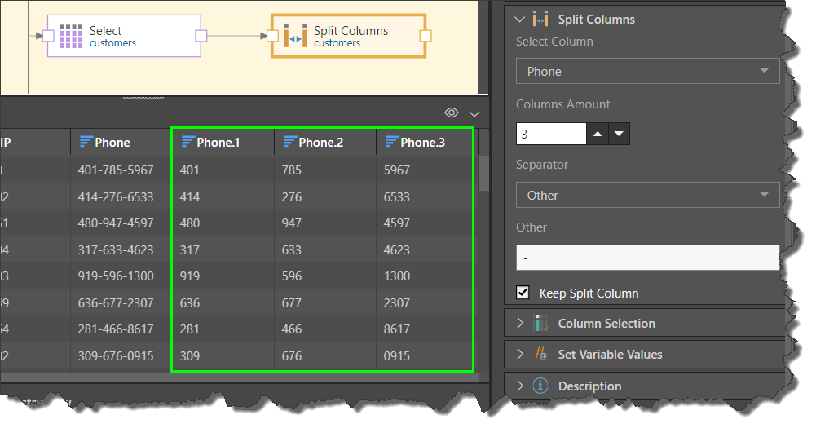The image size is (816, 428).
Task: Click the Phone.2 column header
Action: (320, 143)
